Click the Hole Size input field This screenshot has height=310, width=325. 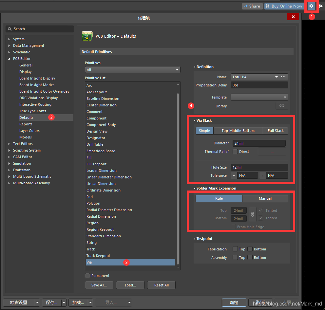[x=259, y=167]
